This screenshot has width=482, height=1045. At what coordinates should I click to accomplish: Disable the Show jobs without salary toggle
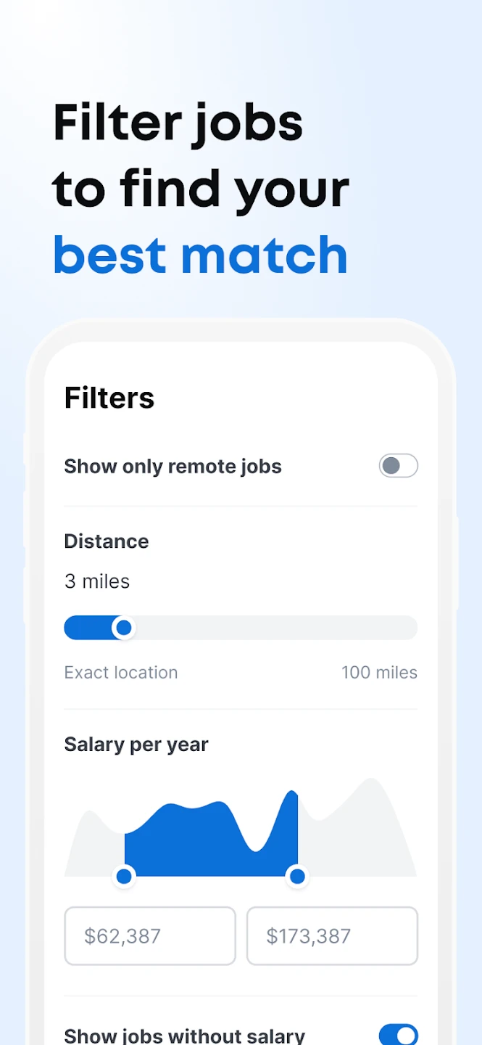point(398,1035)
